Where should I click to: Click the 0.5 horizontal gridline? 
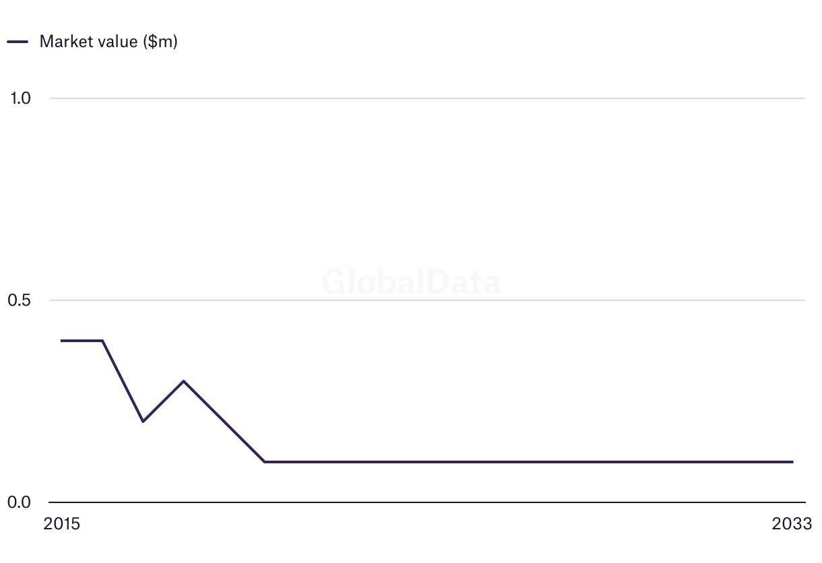(x=427, y=300)
